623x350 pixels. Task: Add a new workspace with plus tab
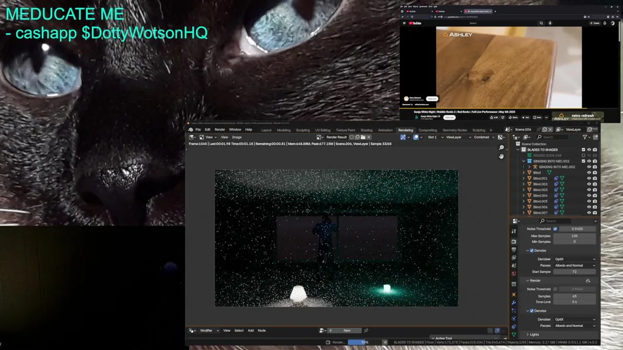point(491,130)
